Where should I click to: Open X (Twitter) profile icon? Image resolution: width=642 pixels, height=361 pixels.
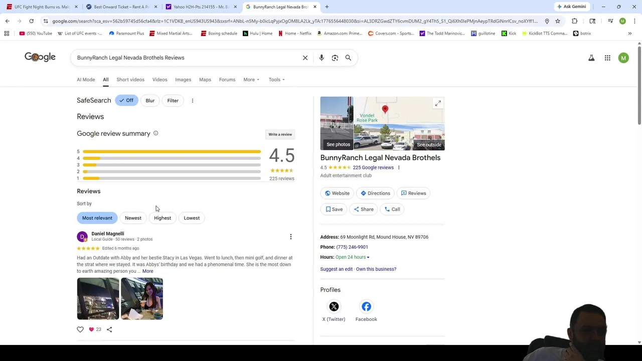pos(334,306)
